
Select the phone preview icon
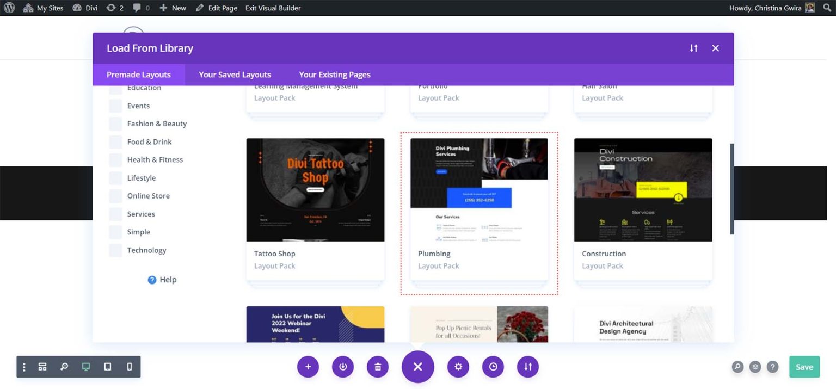pyautogui.click(x=130, y=367)
